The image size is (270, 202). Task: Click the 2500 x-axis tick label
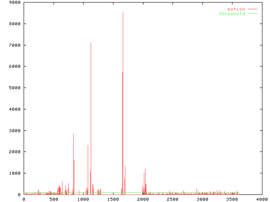pos(172,199)
